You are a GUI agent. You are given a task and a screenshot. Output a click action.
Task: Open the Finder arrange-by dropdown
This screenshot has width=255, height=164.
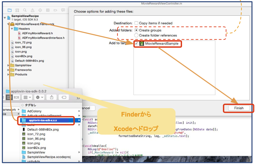[x=27, y=97]
